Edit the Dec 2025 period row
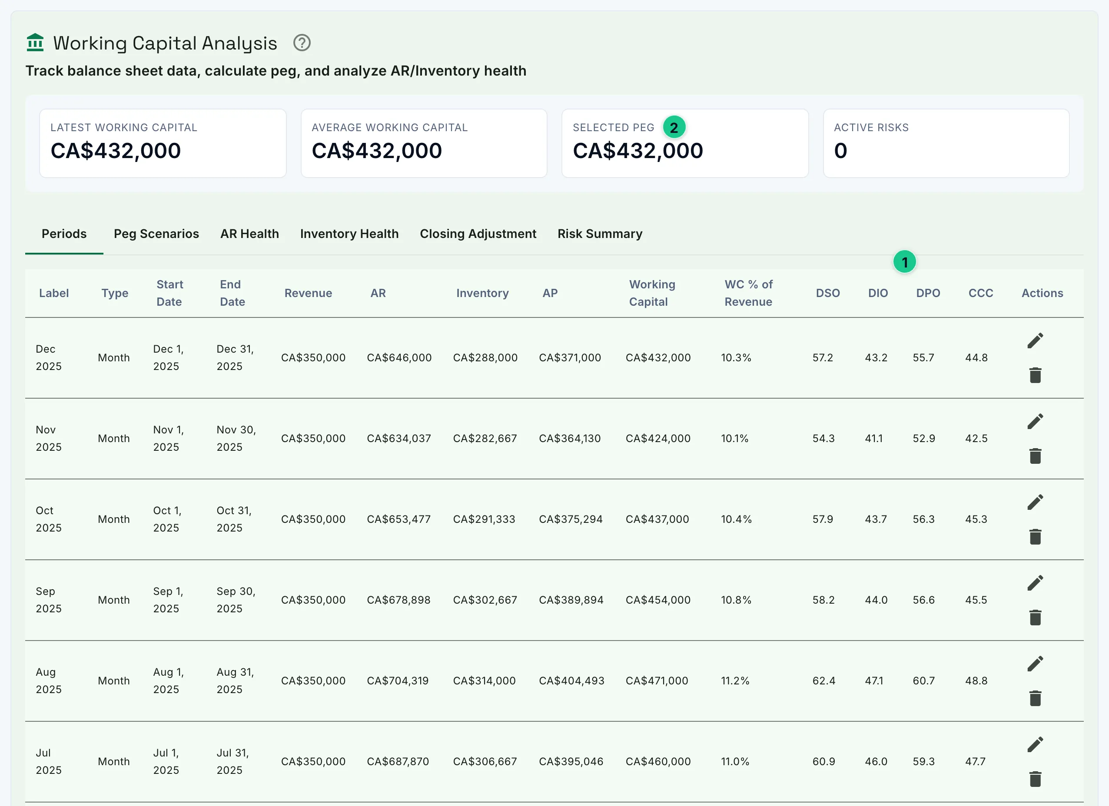 click(x=1035, y=340)
